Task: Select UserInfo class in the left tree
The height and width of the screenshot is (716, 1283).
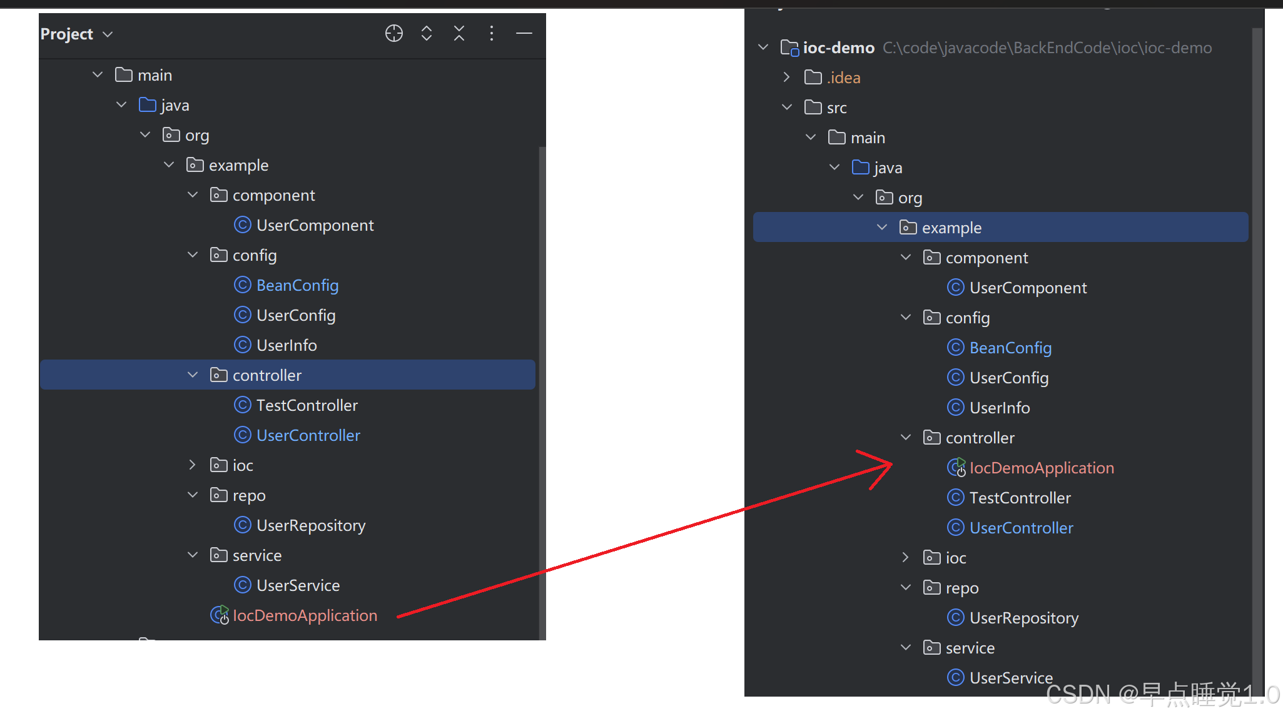Action: pos(287,345)
